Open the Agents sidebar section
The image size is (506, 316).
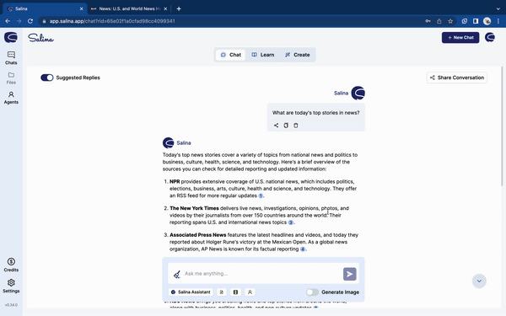click(11, 98)
